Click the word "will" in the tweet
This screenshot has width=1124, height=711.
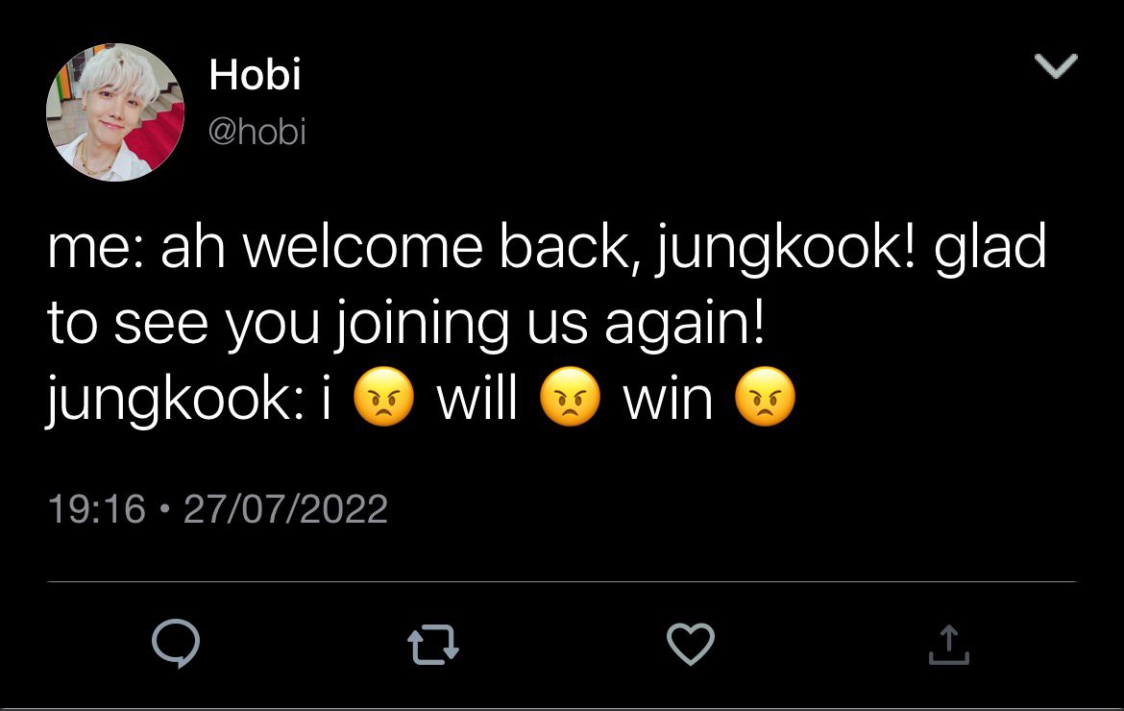click(x=477, y=397)
